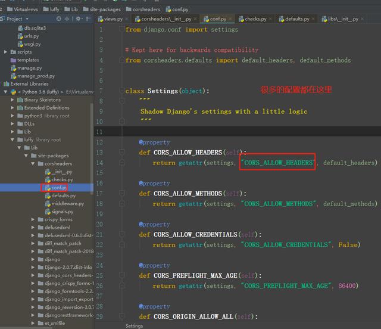The image size is (381, 329).
Task: Select the templates folder
Action: tap(25, 60)
